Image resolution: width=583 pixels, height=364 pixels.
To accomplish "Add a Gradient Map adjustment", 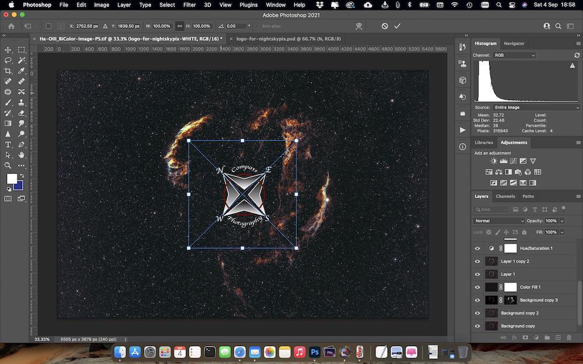I will click(533, 183).
